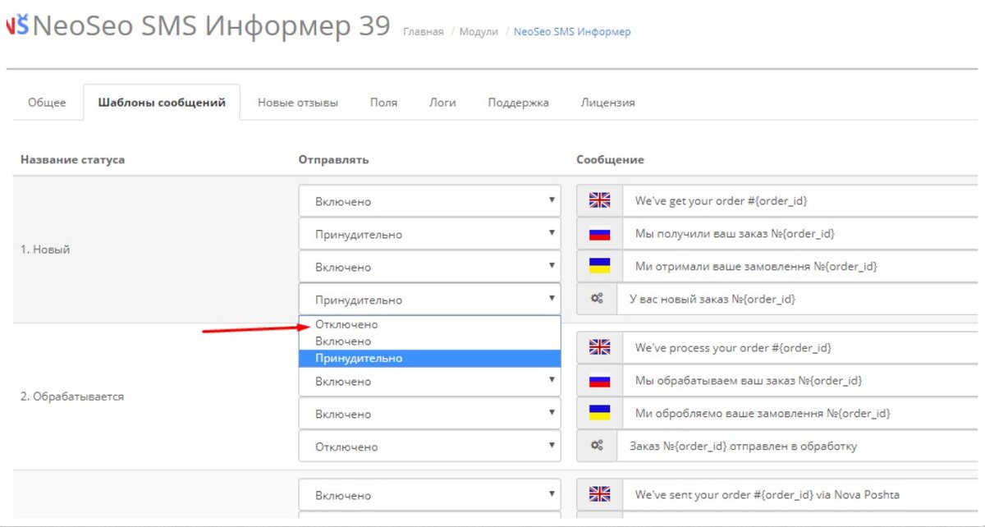Click the 'Ми отримали ваше замовлення' message field
The width and height of the screenshot is (985, 527).
pos(800,267)
